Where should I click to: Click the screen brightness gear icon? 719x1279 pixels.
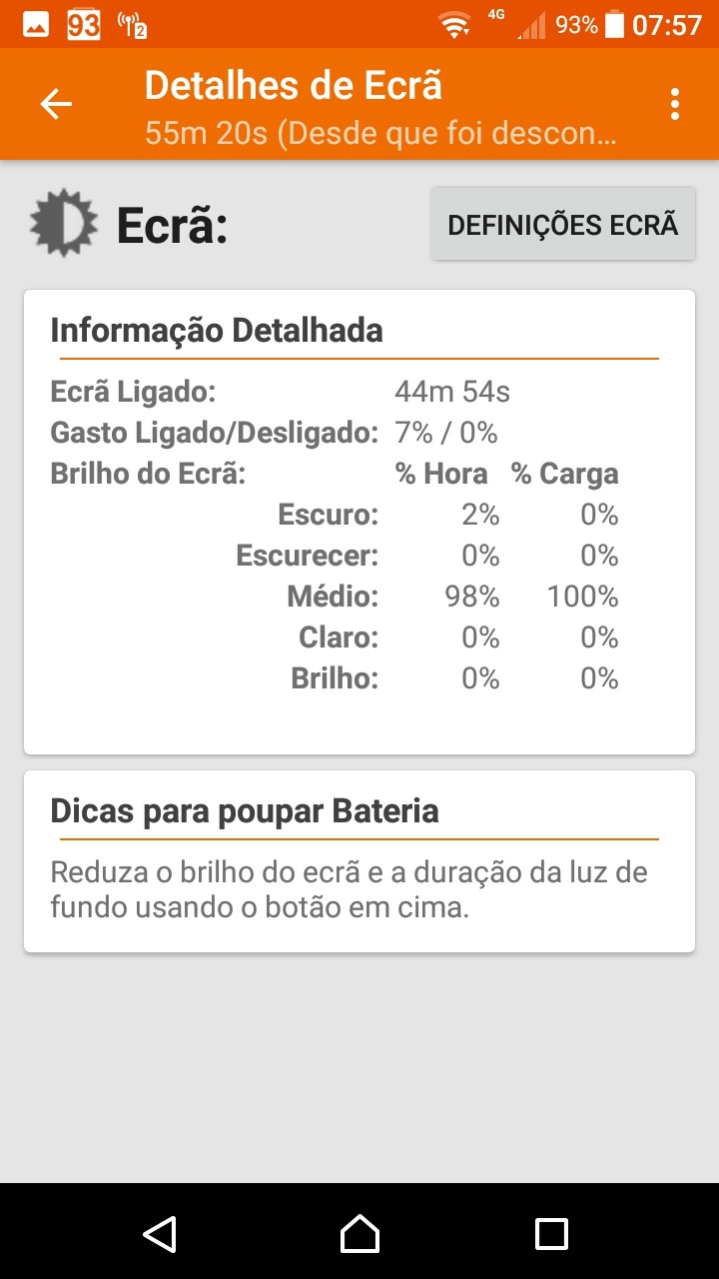click(64, 223)
